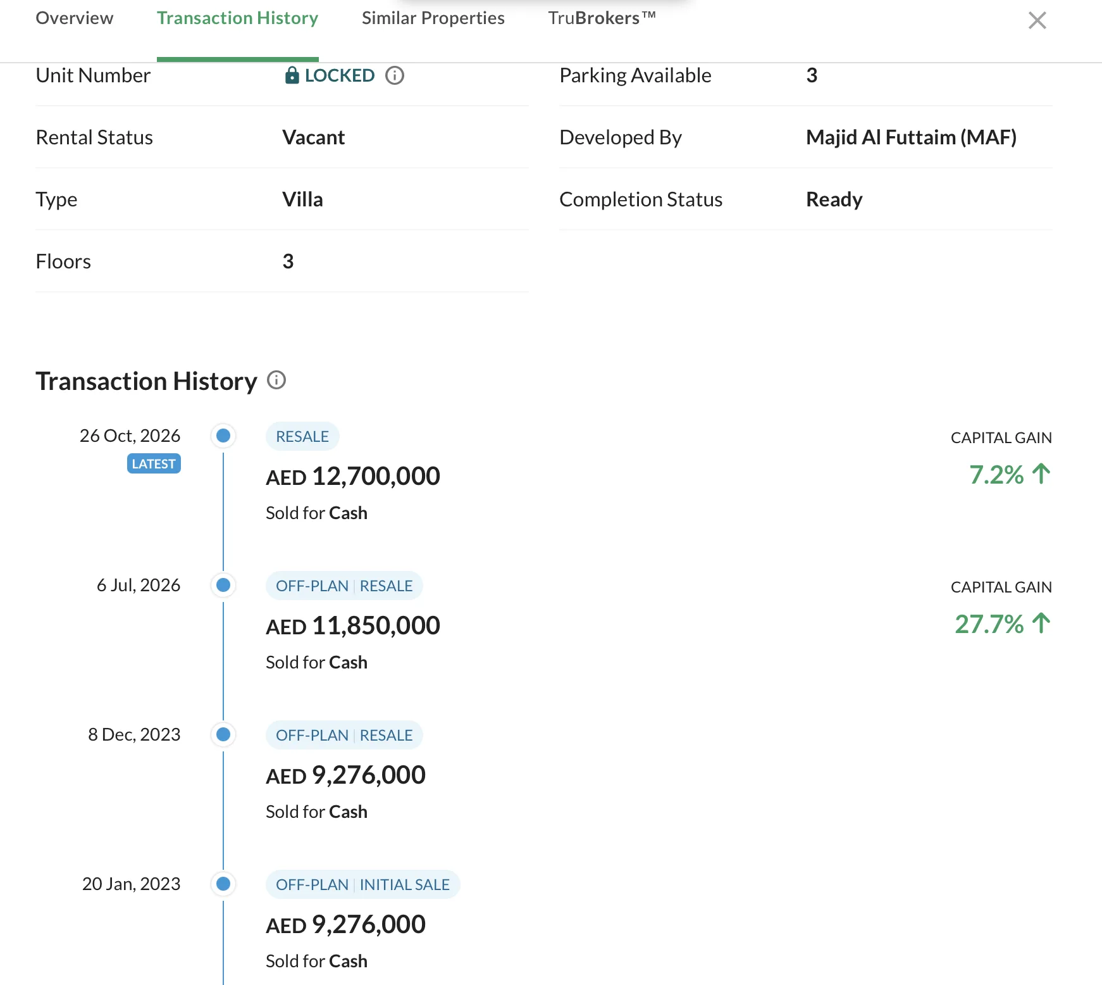Click the Unit Number label
Image resolution: width=1102 pixels, height=985 pixels.
[x=93, y=75]
